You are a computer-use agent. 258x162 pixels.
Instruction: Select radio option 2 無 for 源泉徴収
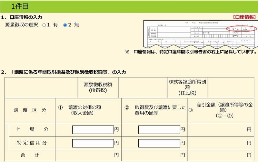click(x=65, y=25)
